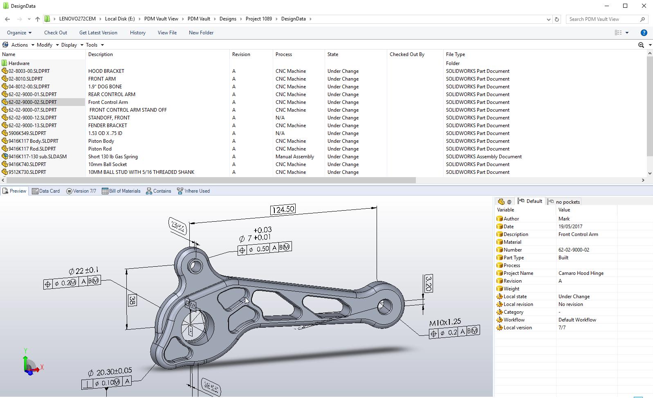Open the Organize dropdown
Image resolution: width=653 pixels, height=398 pixels.
click(x=19, y=33)
